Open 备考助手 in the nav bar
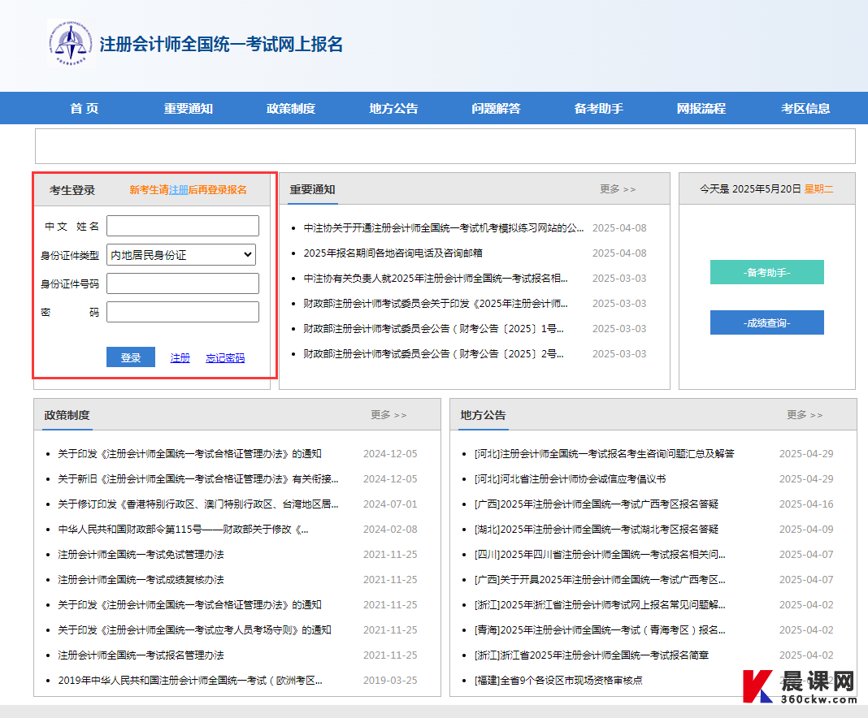868x718 pixels. pyautogui.click(x=598, y=108)
